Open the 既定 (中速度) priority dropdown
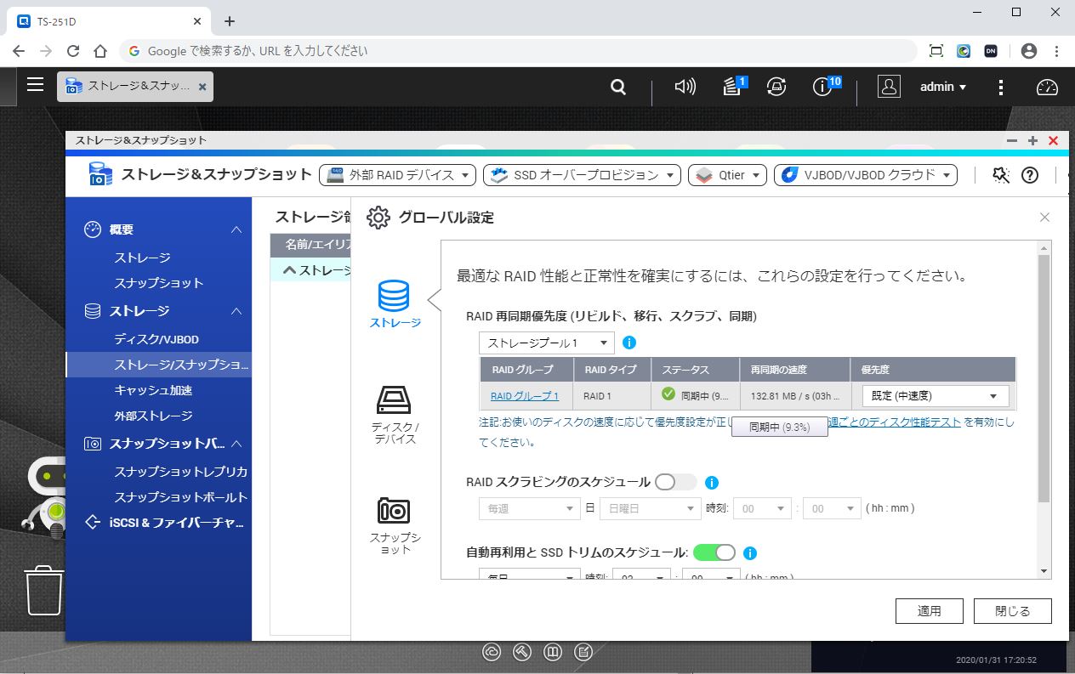 pos(935,396)
